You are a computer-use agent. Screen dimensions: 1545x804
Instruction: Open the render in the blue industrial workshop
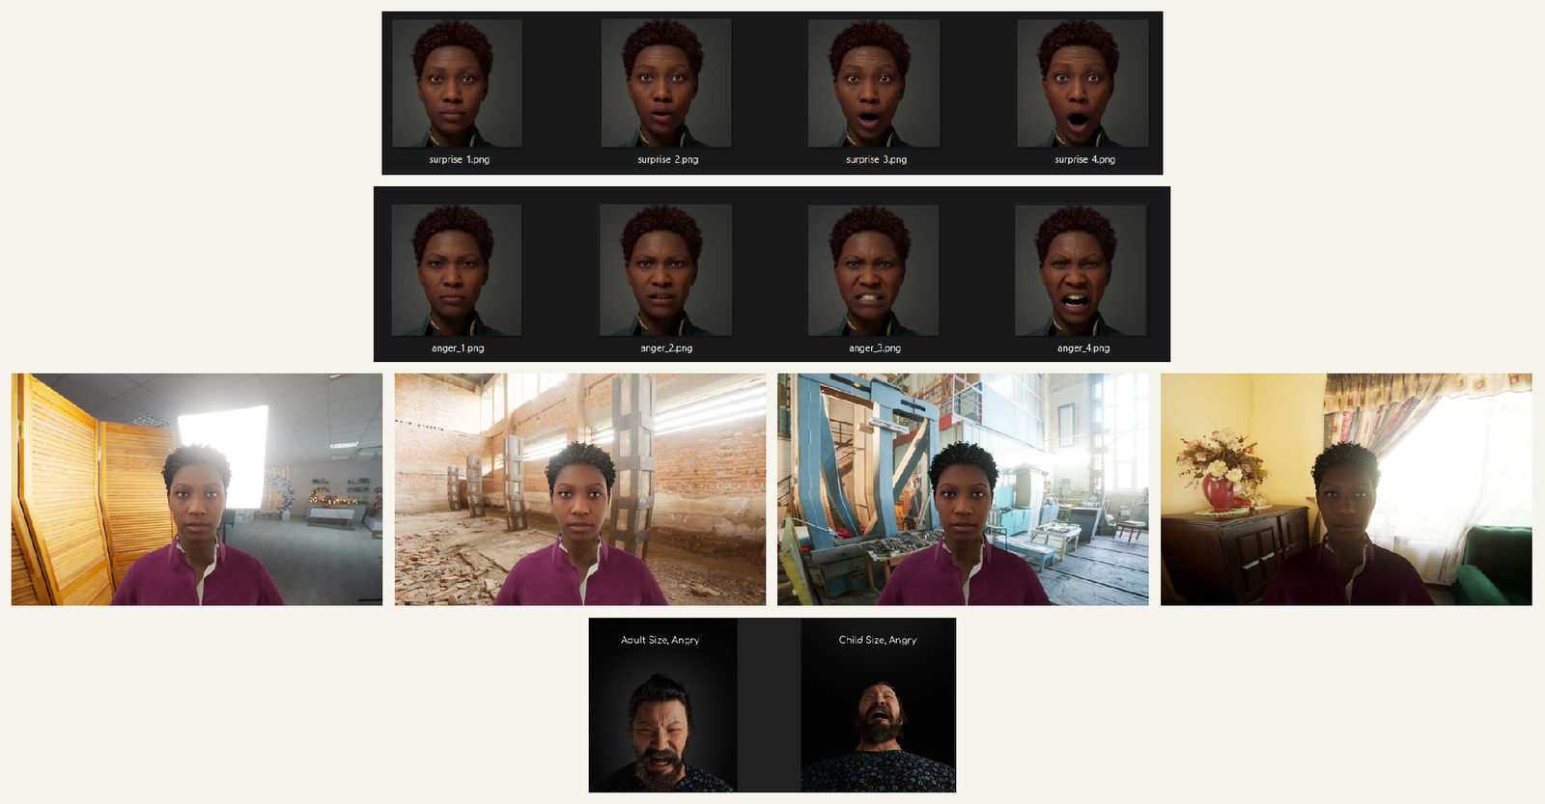point(963,489)
